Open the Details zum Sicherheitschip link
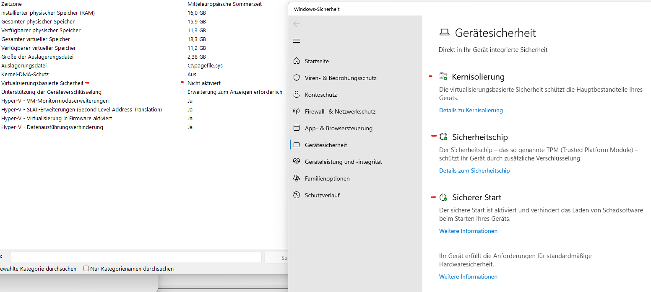Viewport: 651px width, 292px height. tap(474, 171)
